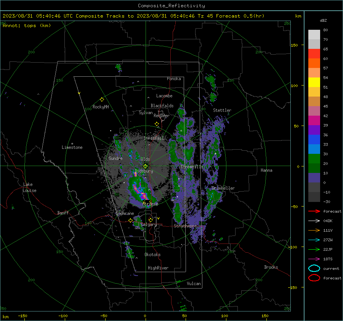343x321 pixels.
Task: Click the bright green 20 dBZ swatch
Action: (x=314, y=159)
